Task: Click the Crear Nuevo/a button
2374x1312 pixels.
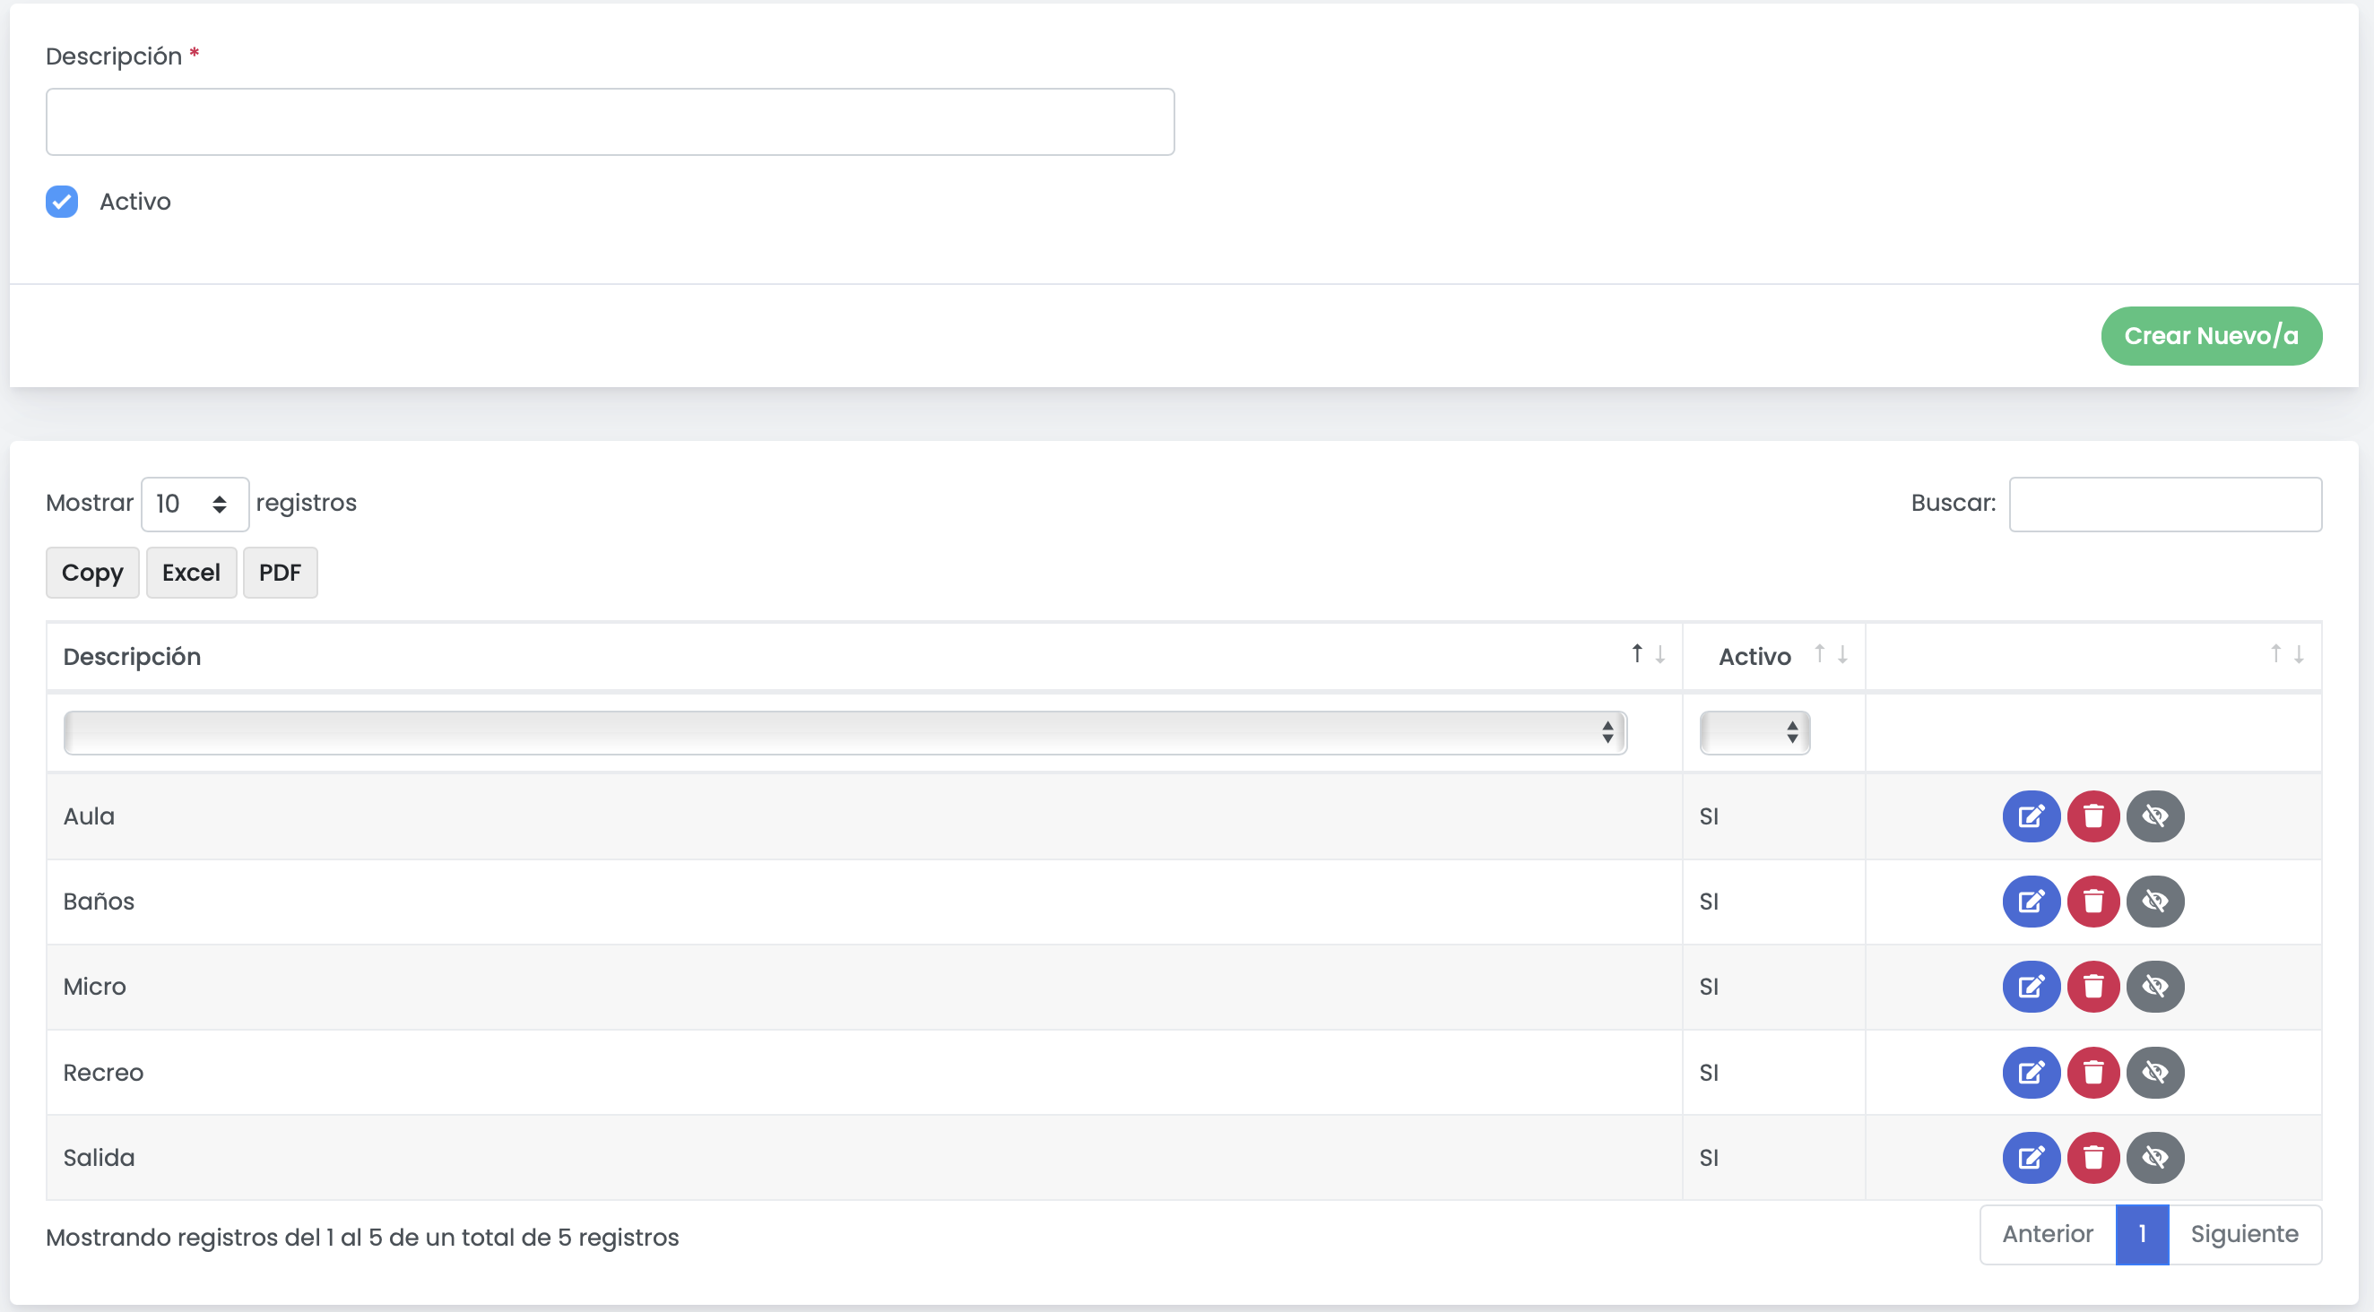Action: (2210, 336)
